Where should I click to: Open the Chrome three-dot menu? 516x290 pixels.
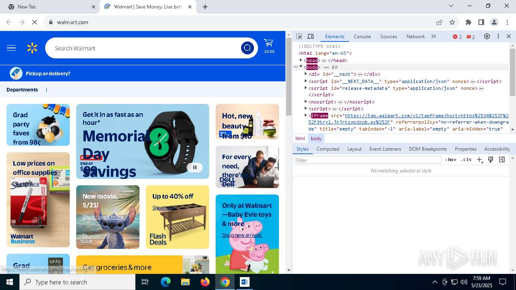point(507,22)
